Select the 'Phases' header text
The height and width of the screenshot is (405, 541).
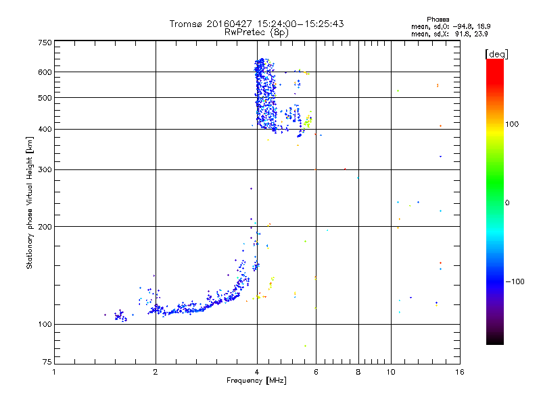(438, 20)
